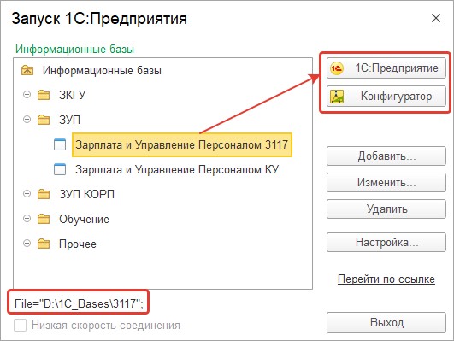This screenshot has height=341, width=454.
Task: Click the Обучение folder icon
Action: click(44, 219)
